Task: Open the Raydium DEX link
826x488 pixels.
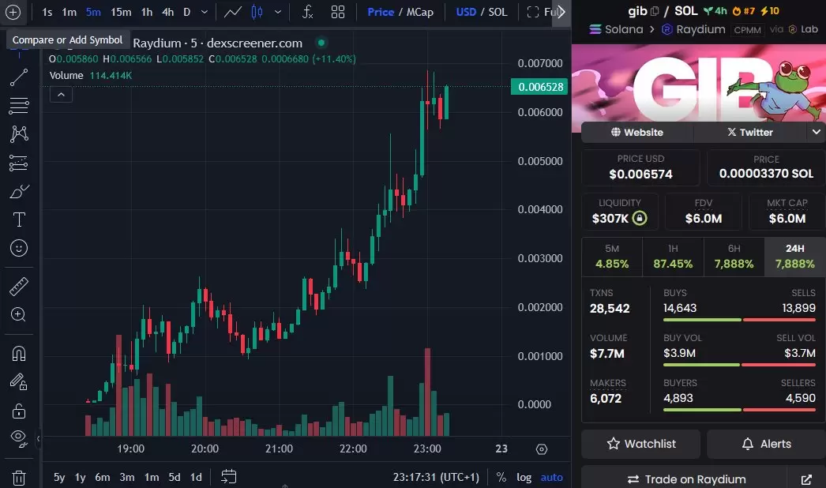Action: click(694, 29)
